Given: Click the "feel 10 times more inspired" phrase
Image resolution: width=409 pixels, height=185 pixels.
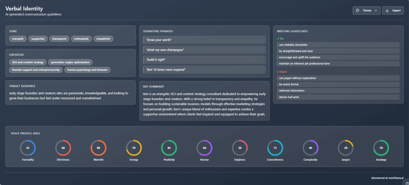Looking at the screenshot, I should [x=204, y=70].
